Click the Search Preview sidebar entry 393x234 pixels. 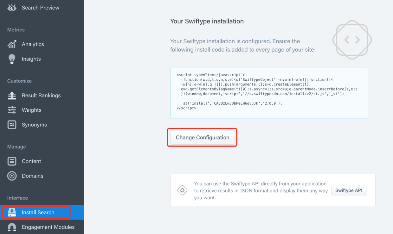(x=40, y=7)
